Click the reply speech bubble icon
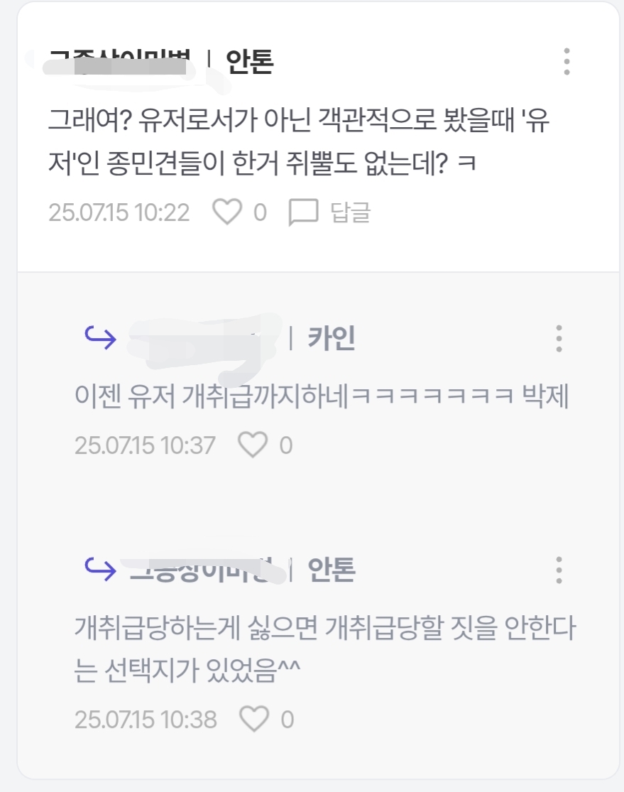 pos(303,212)
